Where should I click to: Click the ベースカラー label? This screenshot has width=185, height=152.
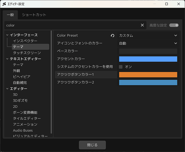(67, 51)
